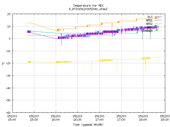Image resolution: width=170 pixels, height=127 pixels.
Task: Click the SCANNER legend label
Action: [147, 31]
